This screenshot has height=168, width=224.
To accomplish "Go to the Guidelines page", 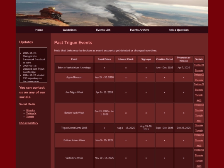I will pos(70,30).
